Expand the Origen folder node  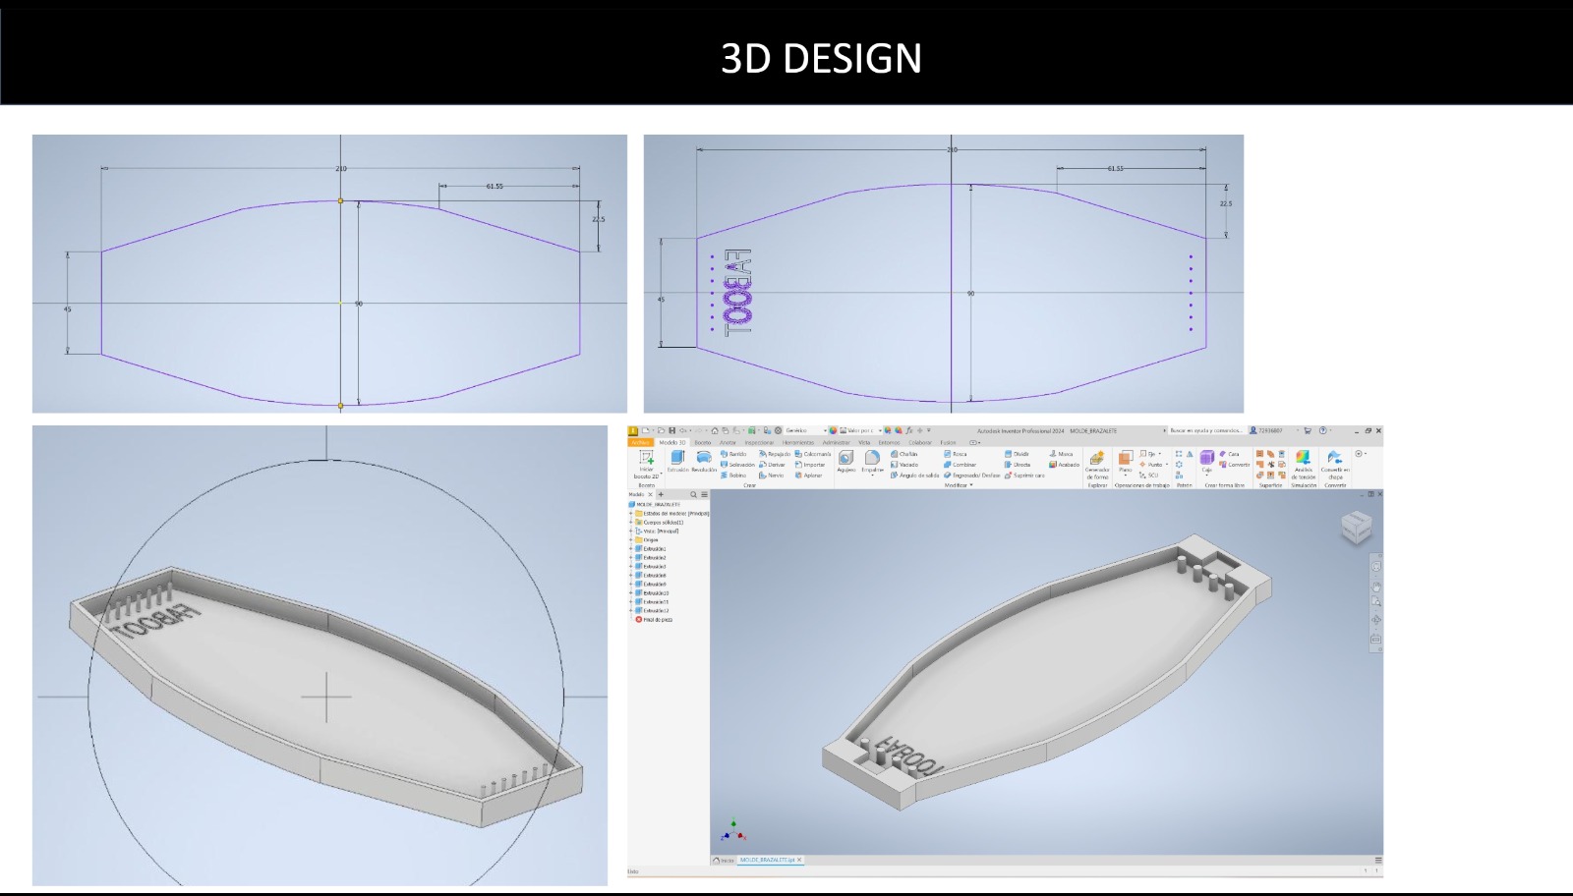[631, 540]
